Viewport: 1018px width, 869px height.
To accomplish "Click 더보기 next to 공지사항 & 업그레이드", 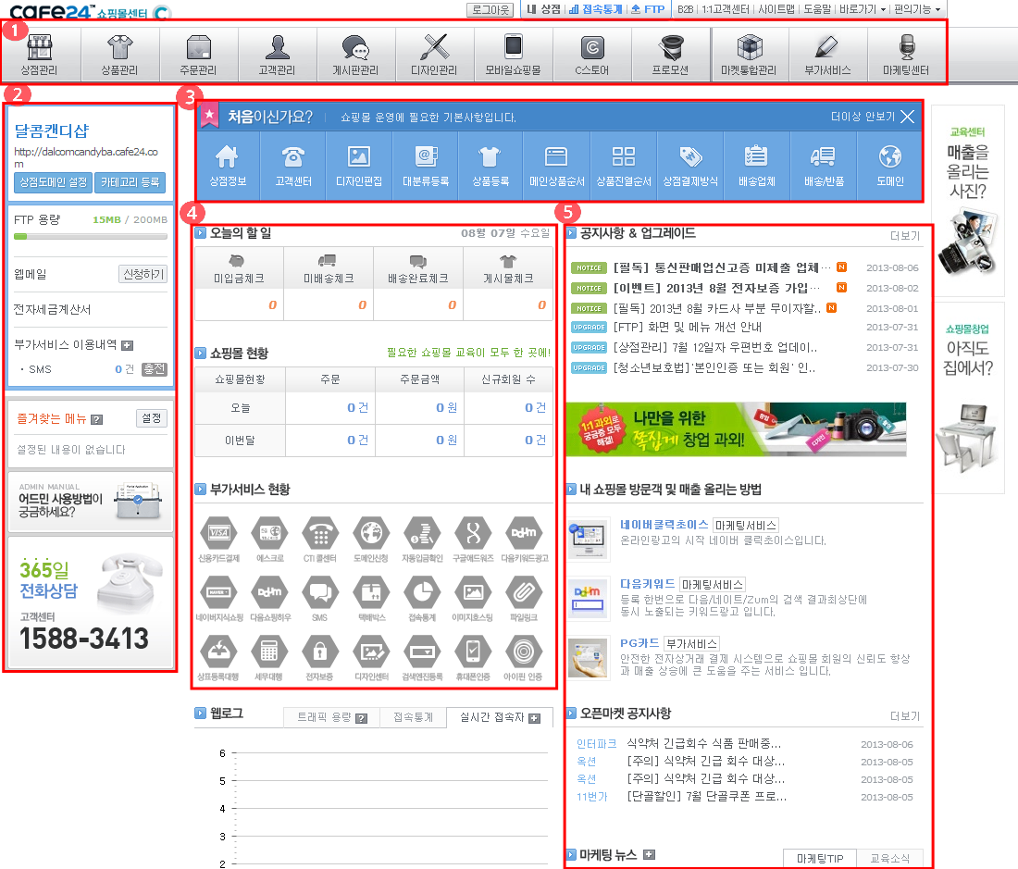I will pyautogui.click(x=905, y=236).
